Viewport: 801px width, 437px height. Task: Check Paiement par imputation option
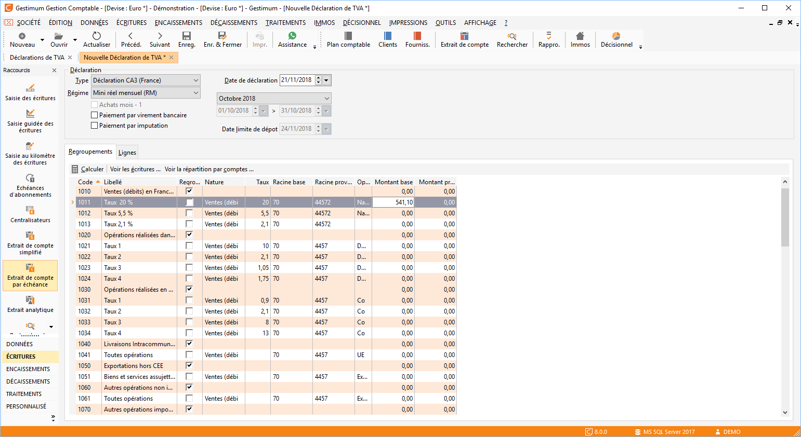(95, 126)
